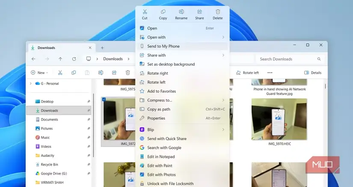
Task: Select Send to My Phone
Action: pos(182,46)
